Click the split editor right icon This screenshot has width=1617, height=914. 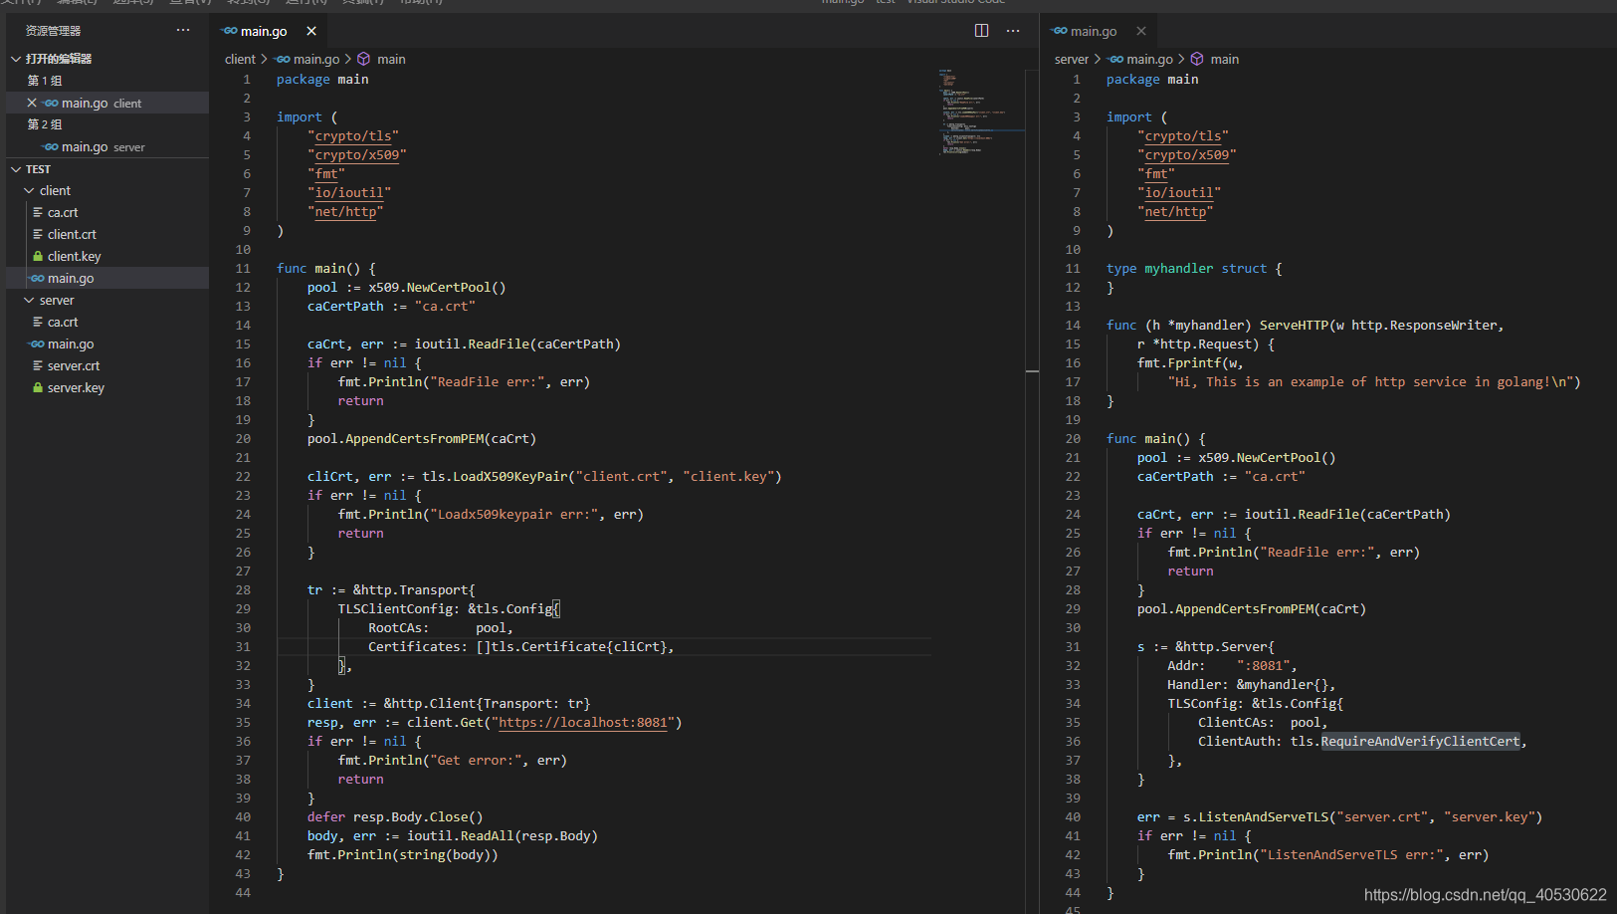tap(981, 31)
